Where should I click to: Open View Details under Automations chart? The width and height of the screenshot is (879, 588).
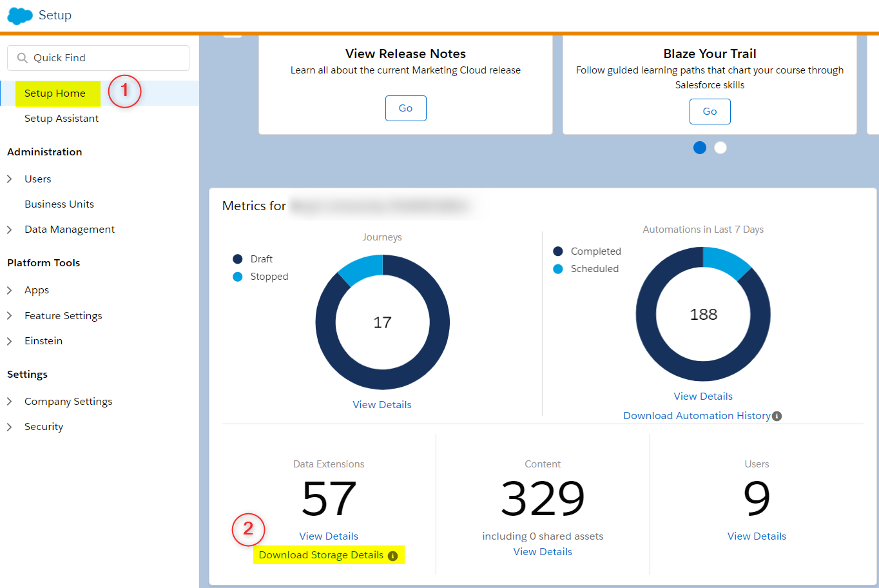703,397
